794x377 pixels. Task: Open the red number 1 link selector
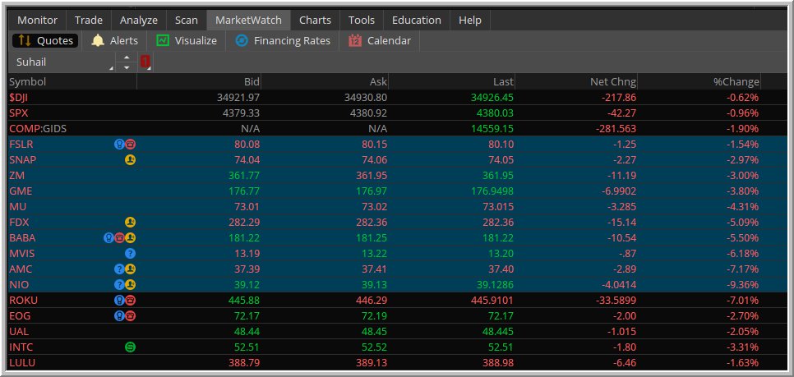point(145,62)
